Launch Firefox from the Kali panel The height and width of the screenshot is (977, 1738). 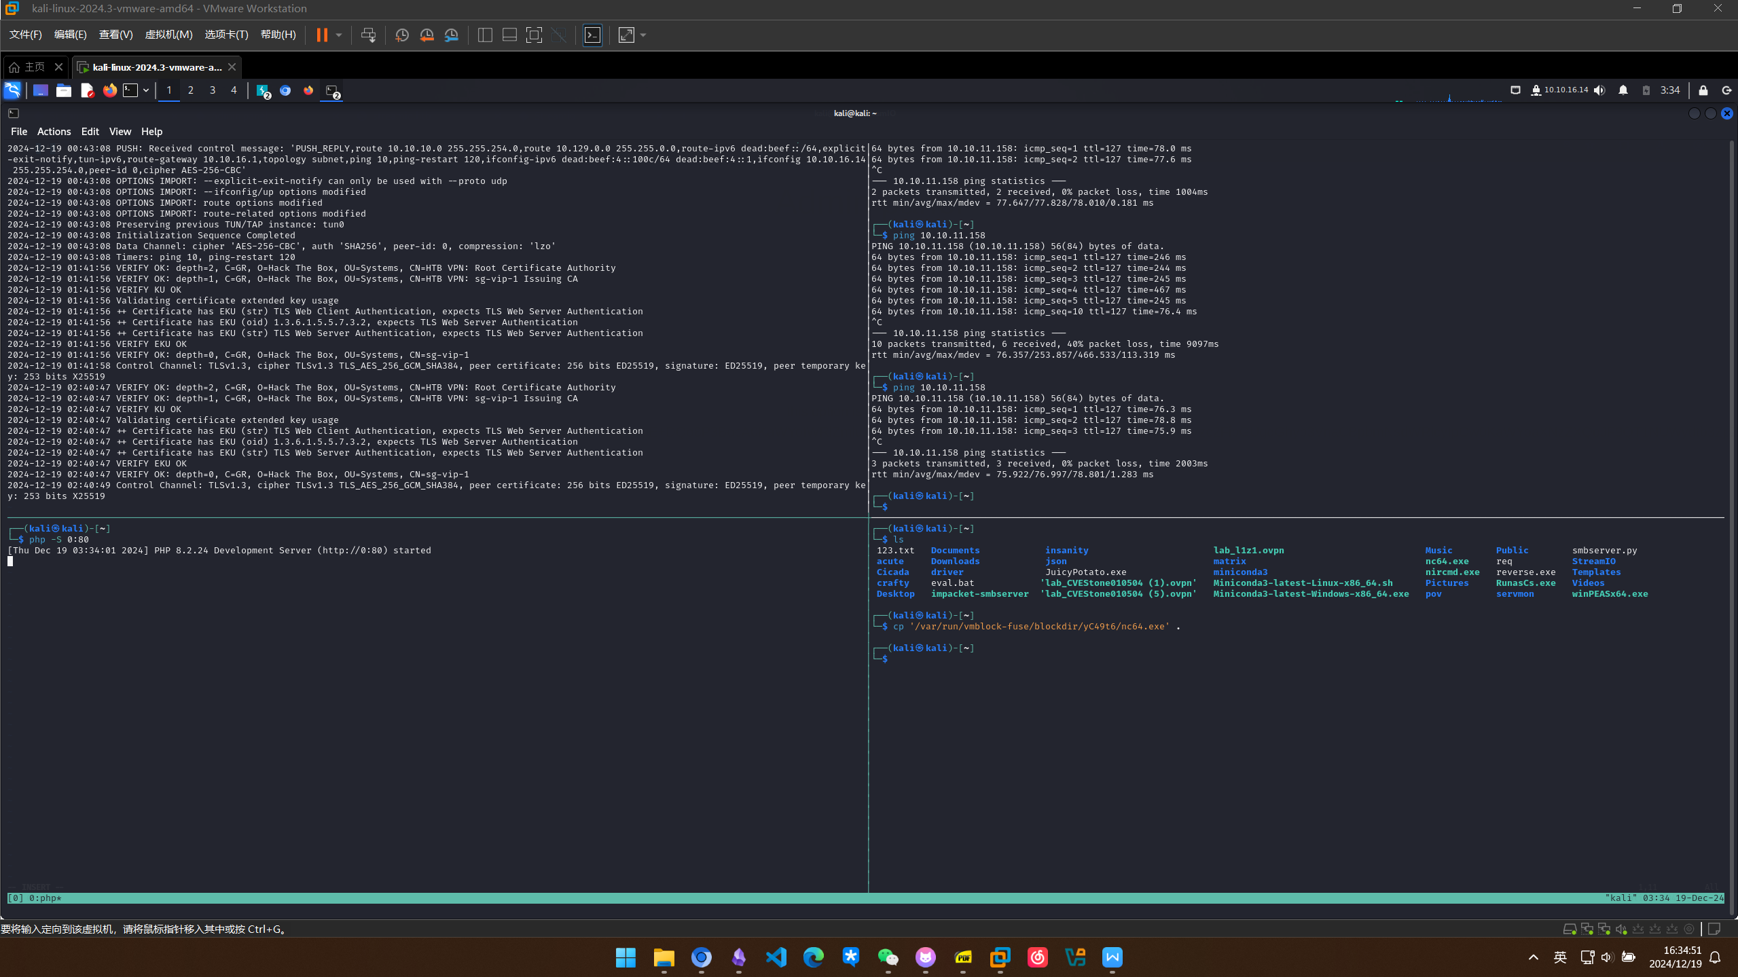click(109, 90)
